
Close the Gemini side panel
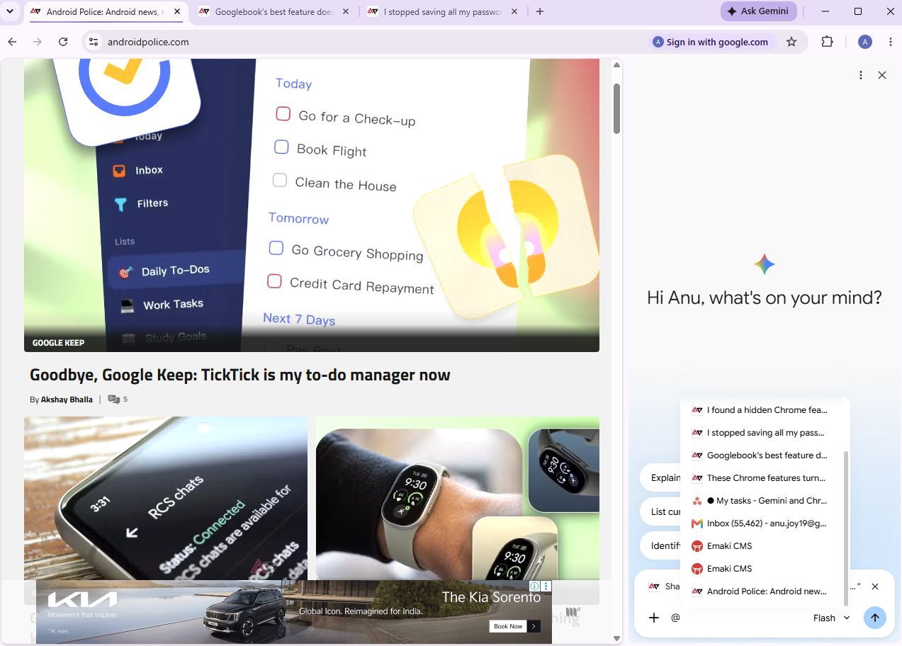(x=882, y=75)
